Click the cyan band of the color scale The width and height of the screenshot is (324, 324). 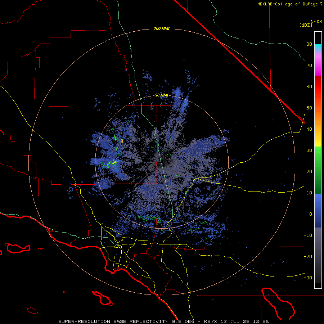pyautogui.click(x=318, y=46)
